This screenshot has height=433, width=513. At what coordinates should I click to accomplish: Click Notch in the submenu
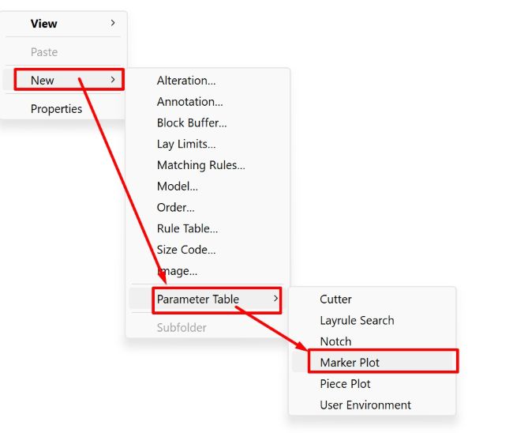(x=335, y=341)
